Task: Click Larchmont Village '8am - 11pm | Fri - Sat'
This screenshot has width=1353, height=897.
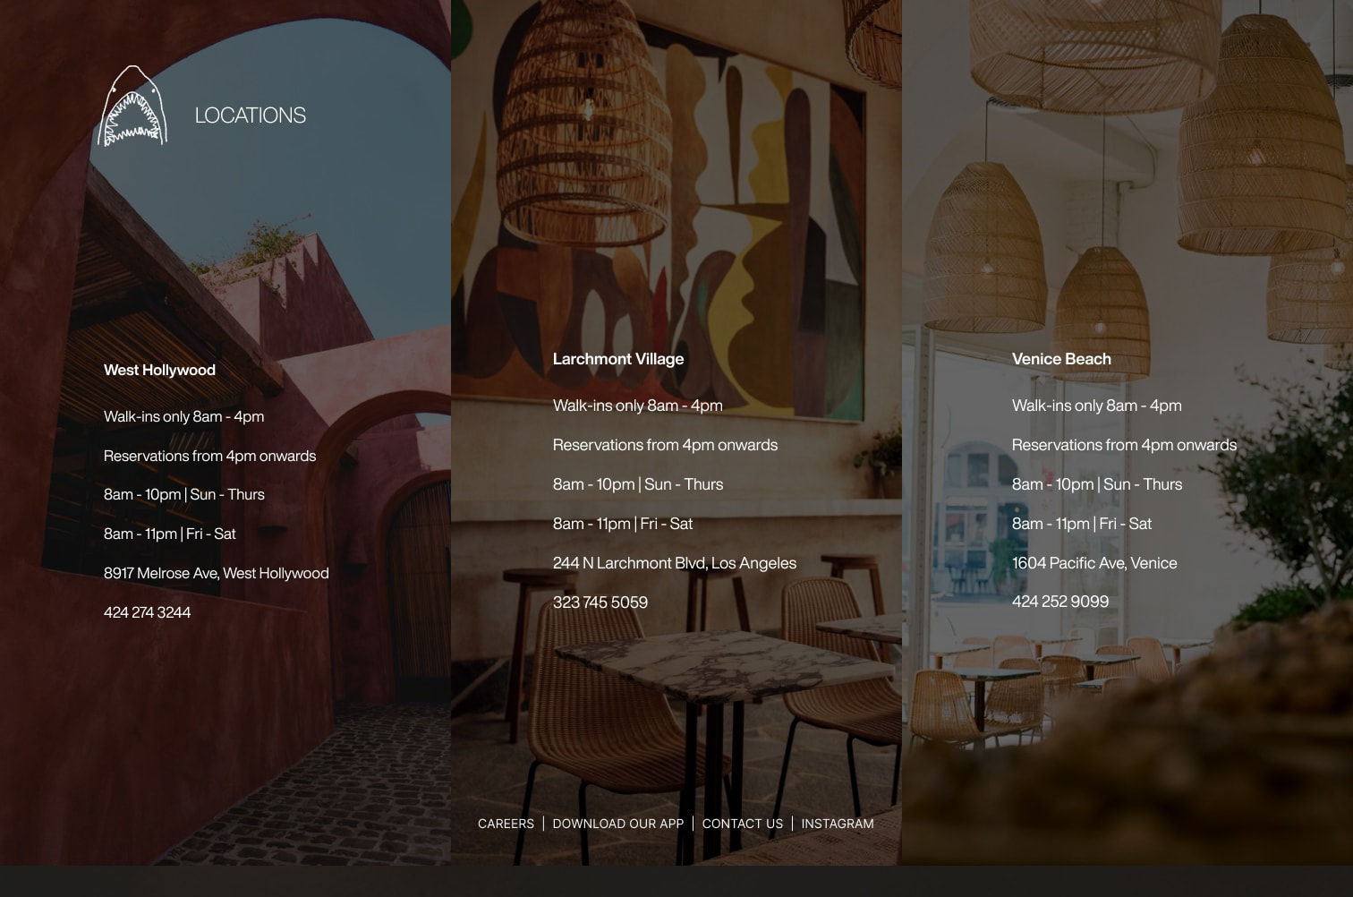Action: tap(623, 524)
